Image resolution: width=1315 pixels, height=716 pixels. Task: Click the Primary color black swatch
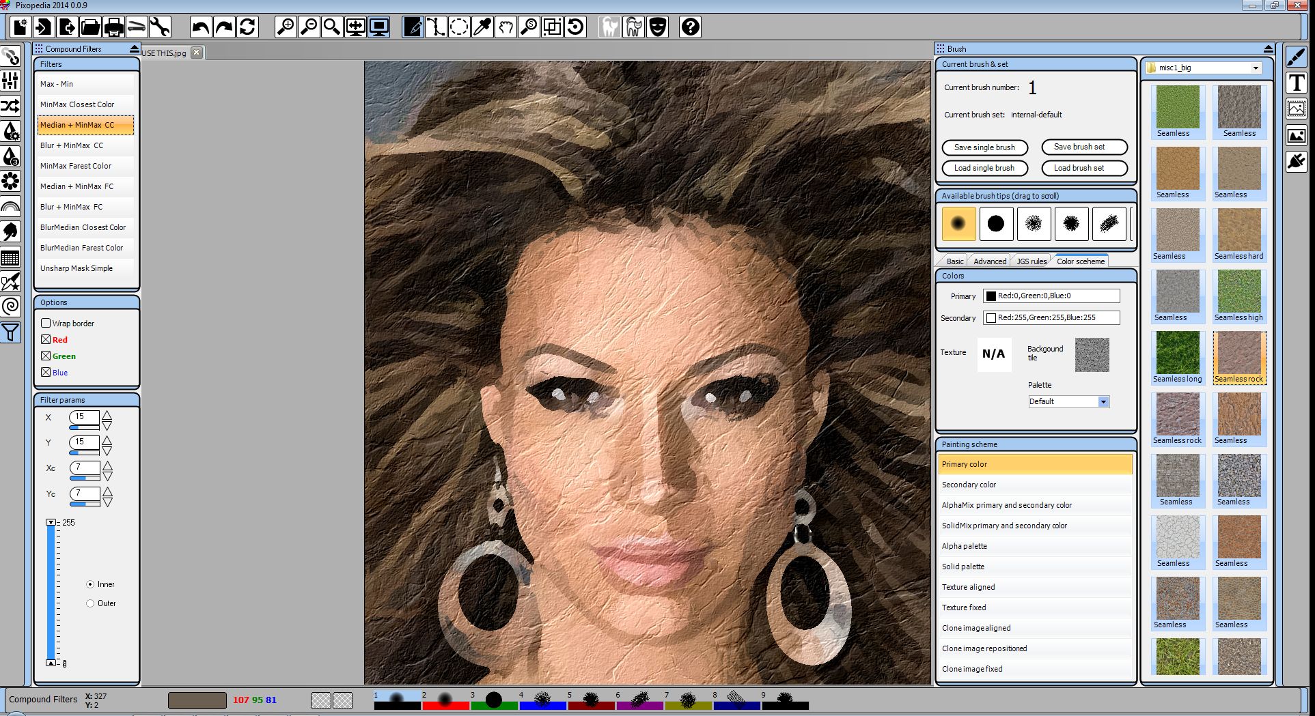(x=991, y=296)
